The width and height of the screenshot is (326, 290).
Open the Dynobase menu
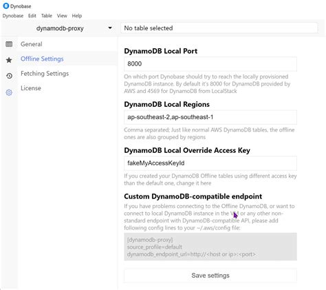pos(13,16)
